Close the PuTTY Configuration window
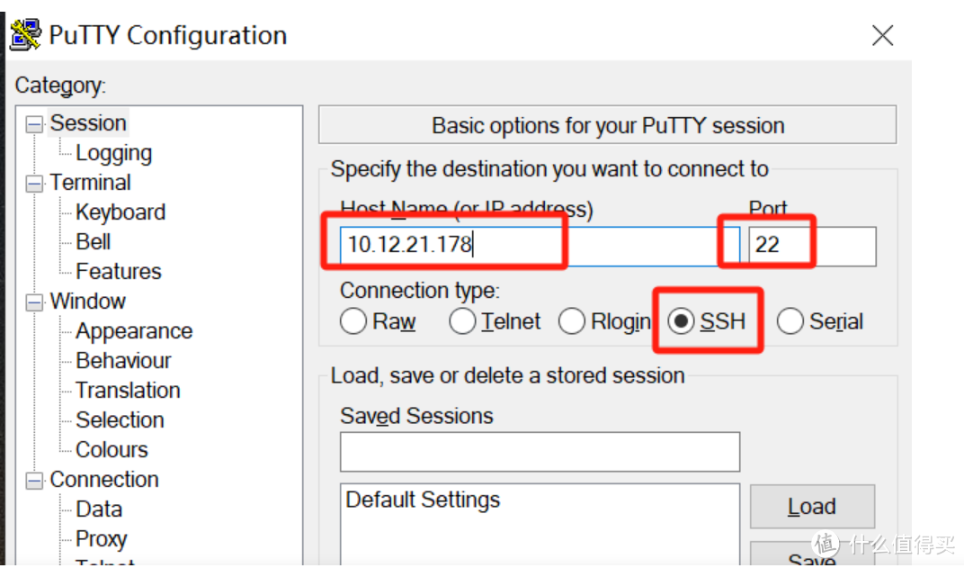 (883, 35)
